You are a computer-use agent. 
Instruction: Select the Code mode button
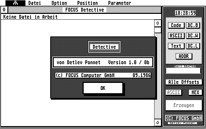pyautogui.click(x=176, y=25)
